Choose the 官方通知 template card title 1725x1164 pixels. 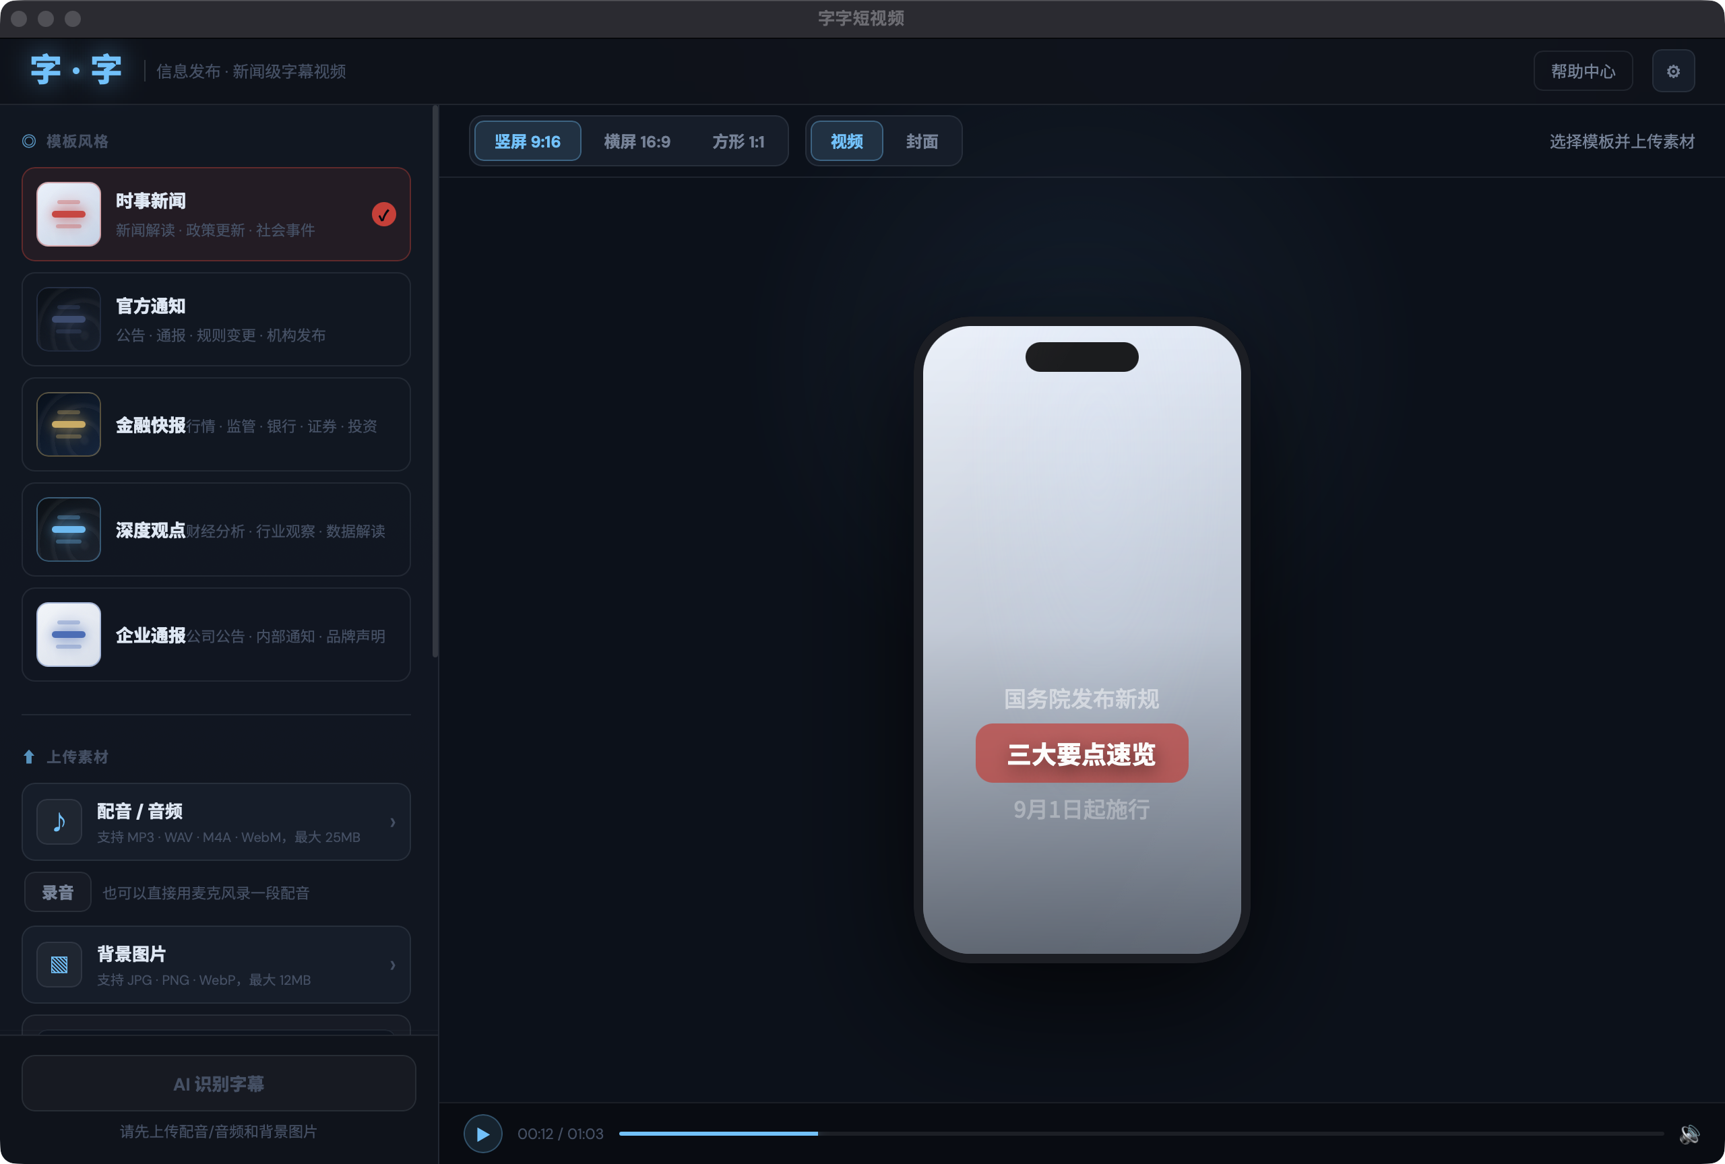tap(151, 306)
